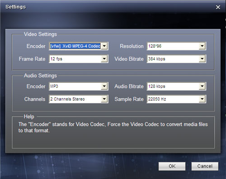226x179 pixels.
Task: Click the Channels label
Action: (x=35, y=99)
